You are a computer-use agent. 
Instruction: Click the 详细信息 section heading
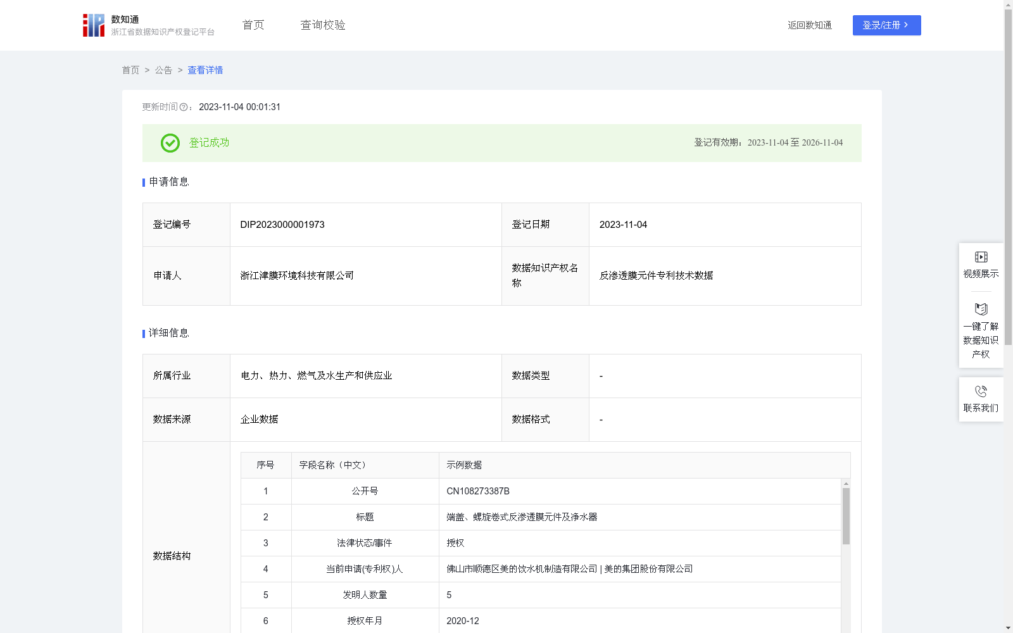[168, 334]
